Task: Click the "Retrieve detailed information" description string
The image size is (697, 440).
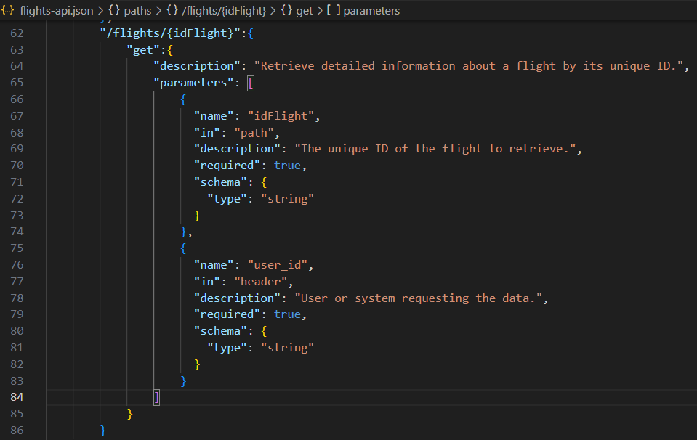Action: tap(469, 66)
